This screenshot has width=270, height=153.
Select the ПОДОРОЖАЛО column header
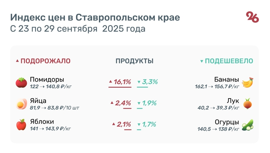pos(45,61)
